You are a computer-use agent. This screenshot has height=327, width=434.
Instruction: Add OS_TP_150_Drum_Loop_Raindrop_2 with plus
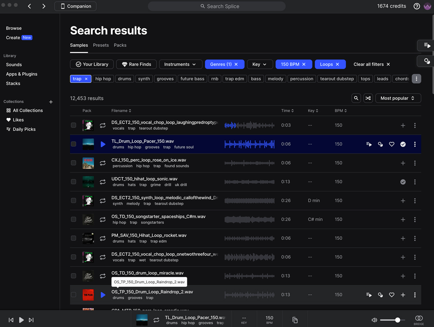403,295
